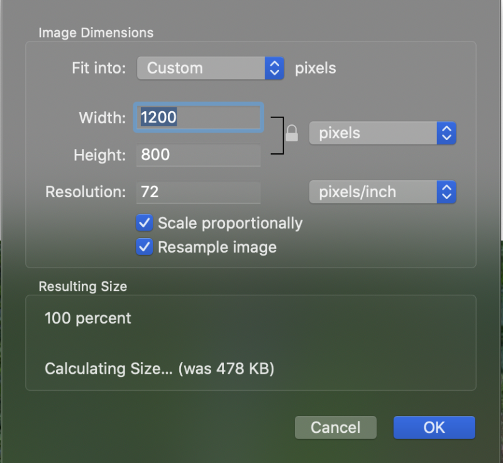This screenshot has height=463, width=503.
Task: Click the checkmark inside Resample image box
Action: click(x=144, y=247)
